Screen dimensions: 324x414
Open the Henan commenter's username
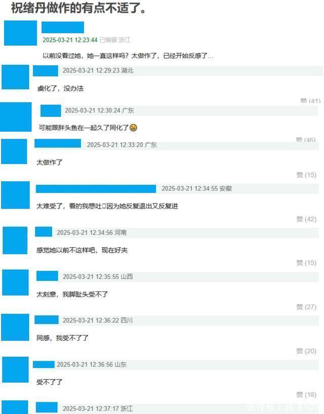(x=44, y=232)
